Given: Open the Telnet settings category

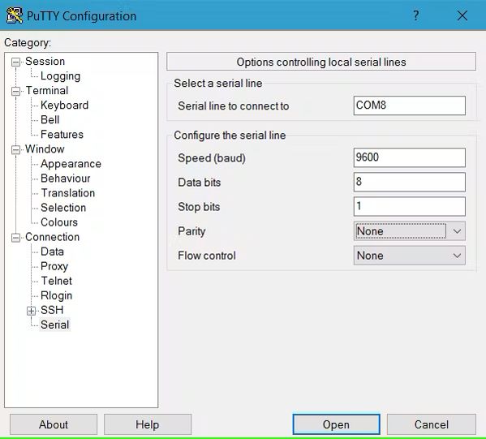Looking at the screenshot, I should click(57, 281).
